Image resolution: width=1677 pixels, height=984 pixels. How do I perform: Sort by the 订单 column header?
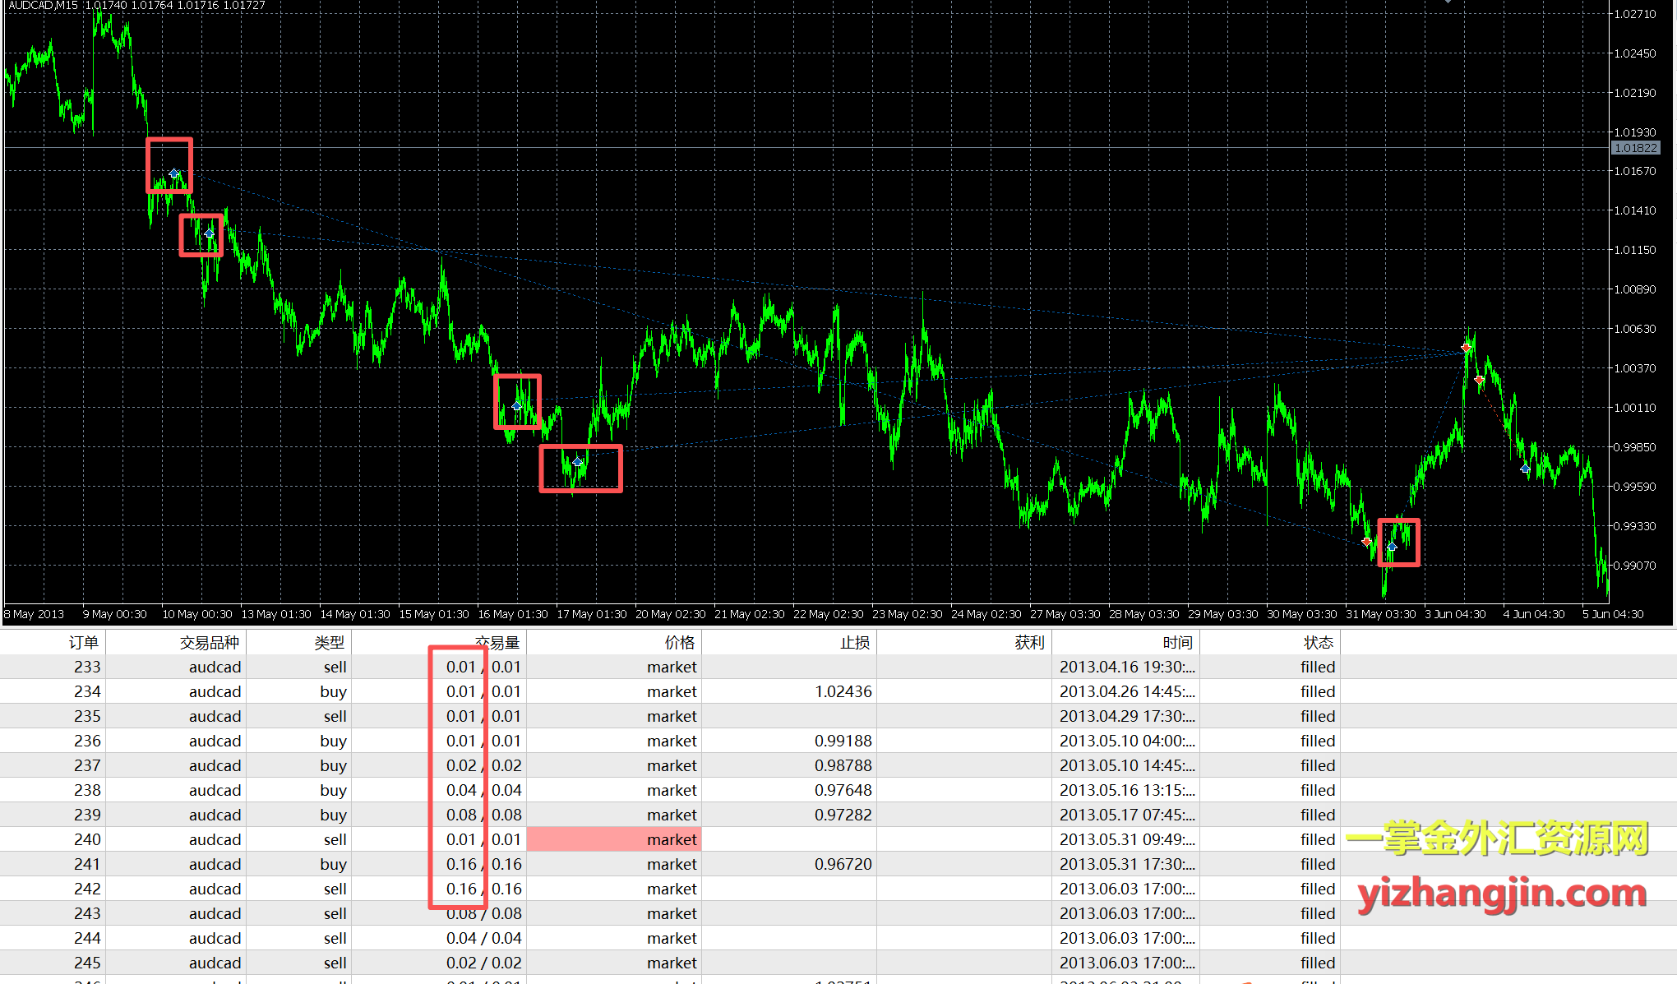83,642
